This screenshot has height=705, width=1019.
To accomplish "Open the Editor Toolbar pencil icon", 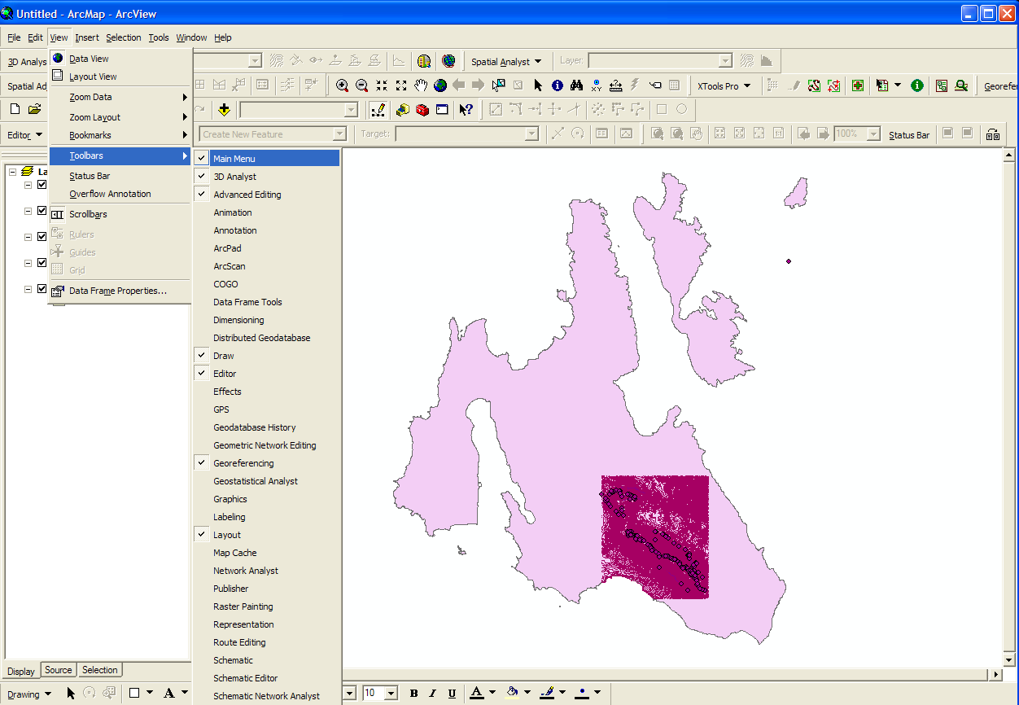I will [378, 110].
